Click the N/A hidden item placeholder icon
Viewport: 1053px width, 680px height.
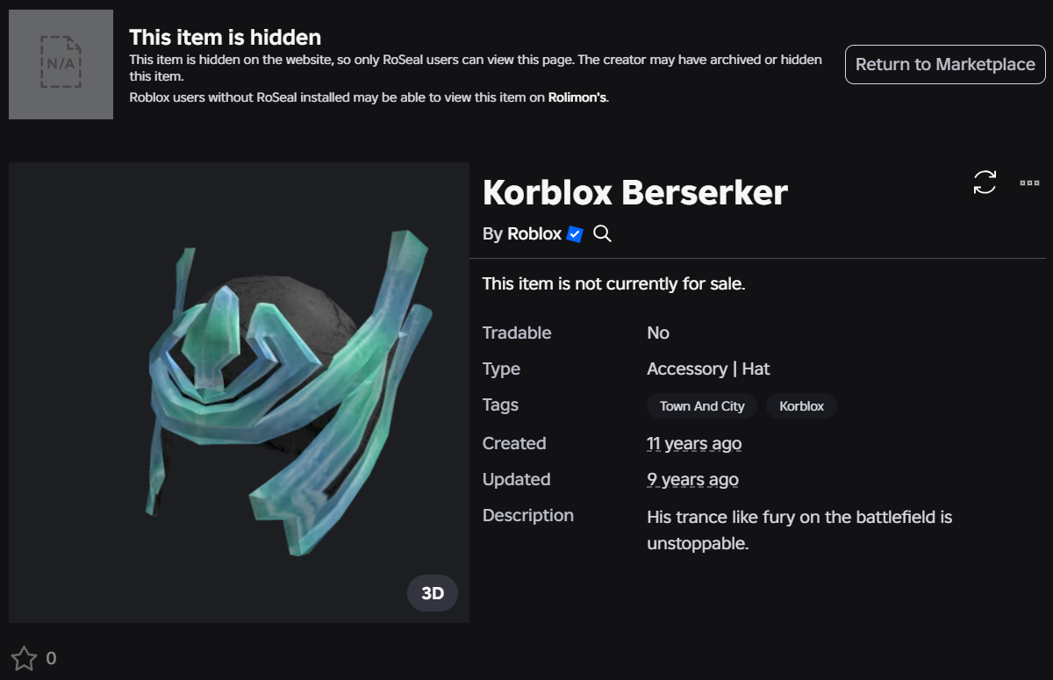(61, 64)
